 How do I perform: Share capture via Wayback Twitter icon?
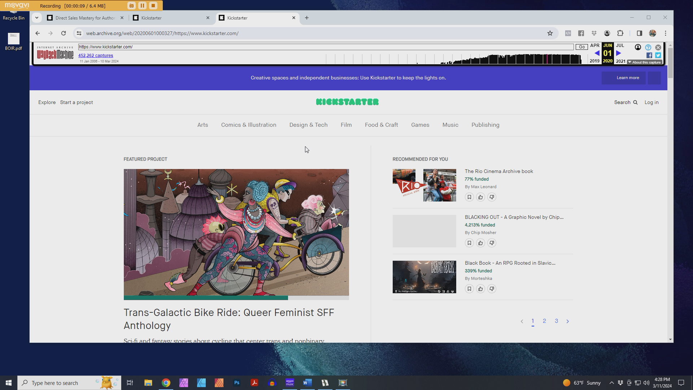point(658,55)
